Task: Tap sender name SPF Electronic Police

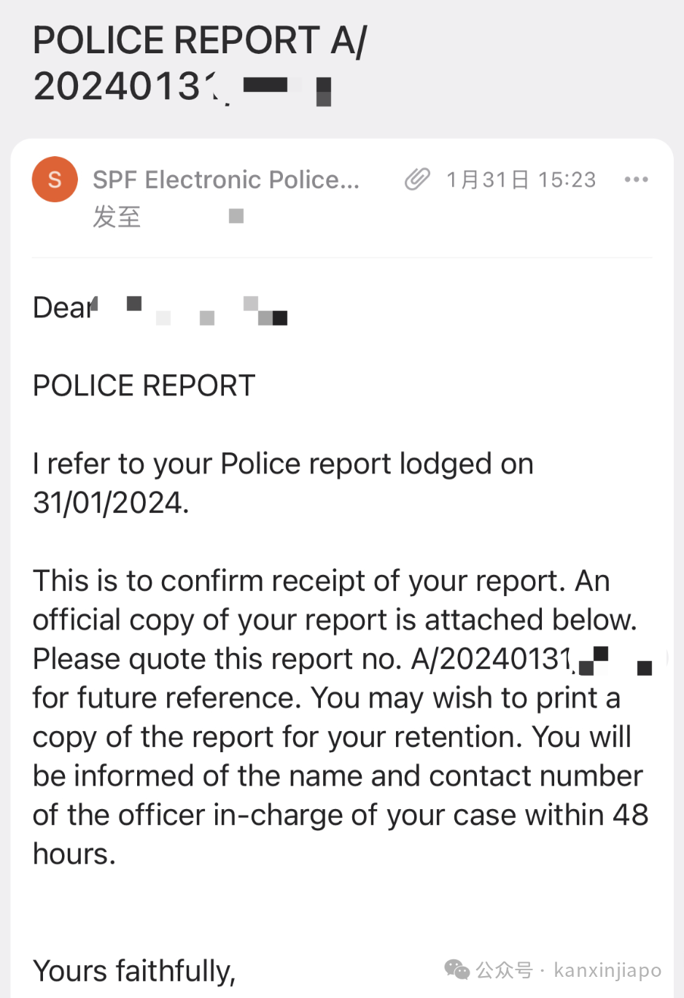Action: 226,179
